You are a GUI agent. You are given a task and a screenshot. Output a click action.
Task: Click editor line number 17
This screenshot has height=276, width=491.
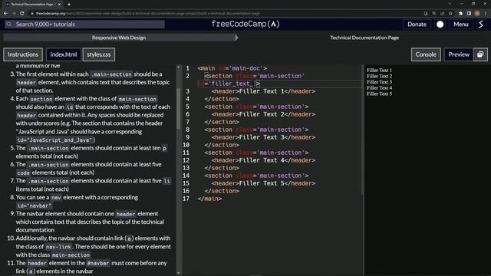pos(186,199)
